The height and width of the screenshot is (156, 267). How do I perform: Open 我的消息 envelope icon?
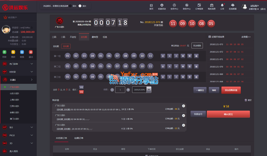click(211, 5)
